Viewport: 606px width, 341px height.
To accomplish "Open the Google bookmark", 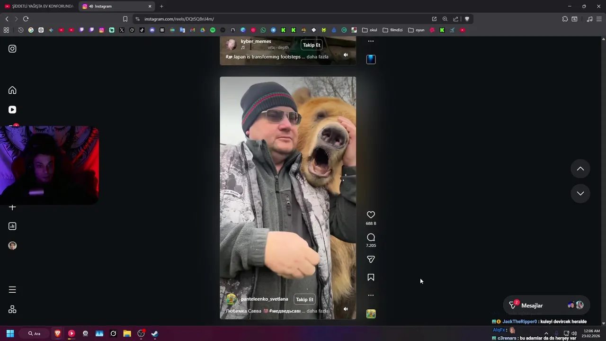I will (31, 30).
